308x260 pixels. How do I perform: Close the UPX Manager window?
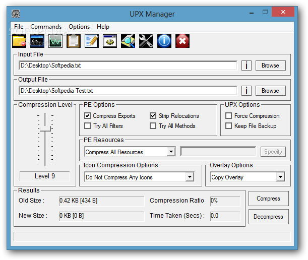pos(283,12)
